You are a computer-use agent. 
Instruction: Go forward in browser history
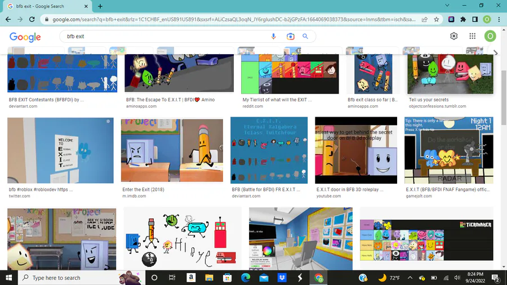pos(20,19)
